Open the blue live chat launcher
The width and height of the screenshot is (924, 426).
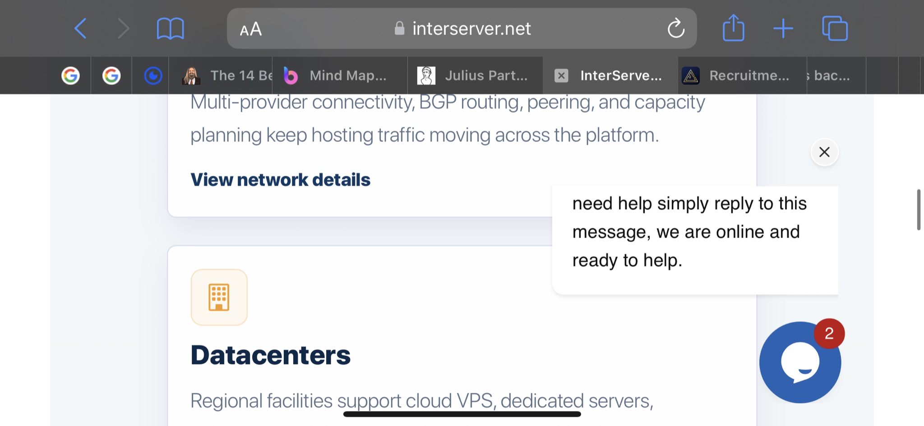click(800, 362)
